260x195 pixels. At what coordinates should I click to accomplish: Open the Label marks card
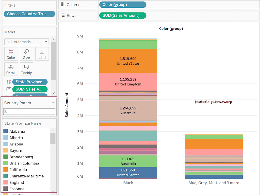pos(42,53)
